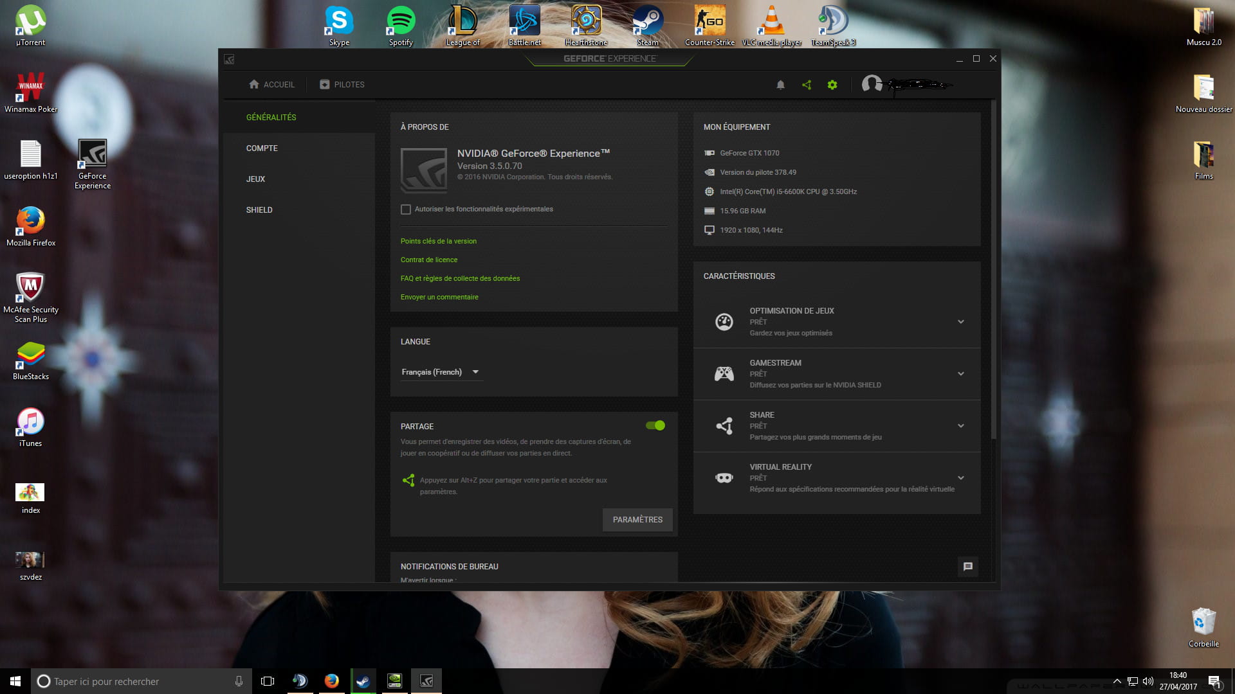Click the green share icon in header
This screenshot has height=694, width=1235.
pos(807,85)
